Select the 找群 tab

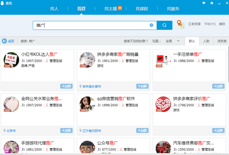[81, 9]
